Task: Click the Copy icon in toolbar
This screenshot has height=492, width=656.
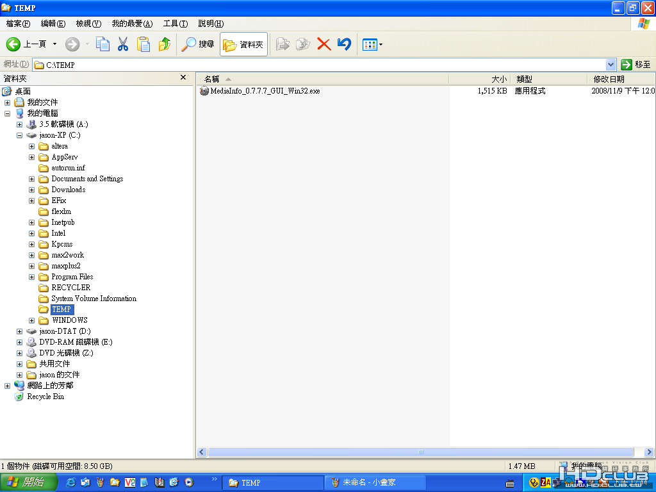Action: click(x=103, y=44)
